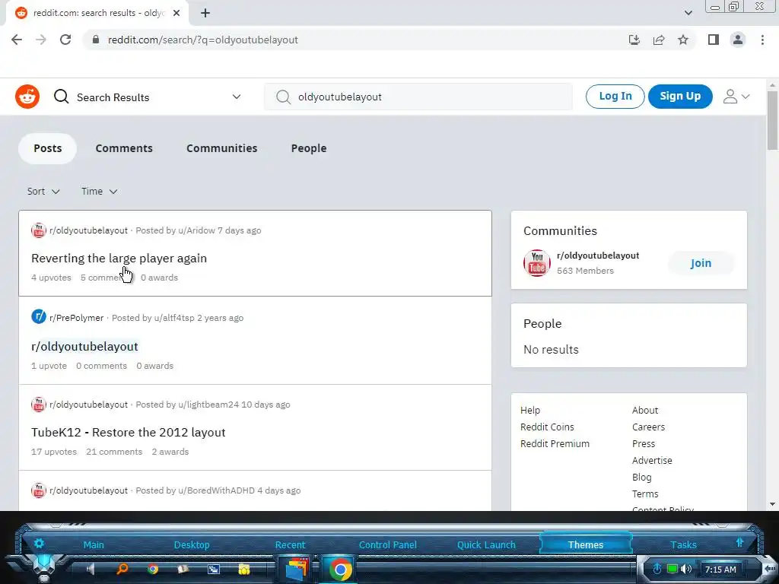
Task: Click r/PrePolymer subreddit icon
Action: coord(39,316)
